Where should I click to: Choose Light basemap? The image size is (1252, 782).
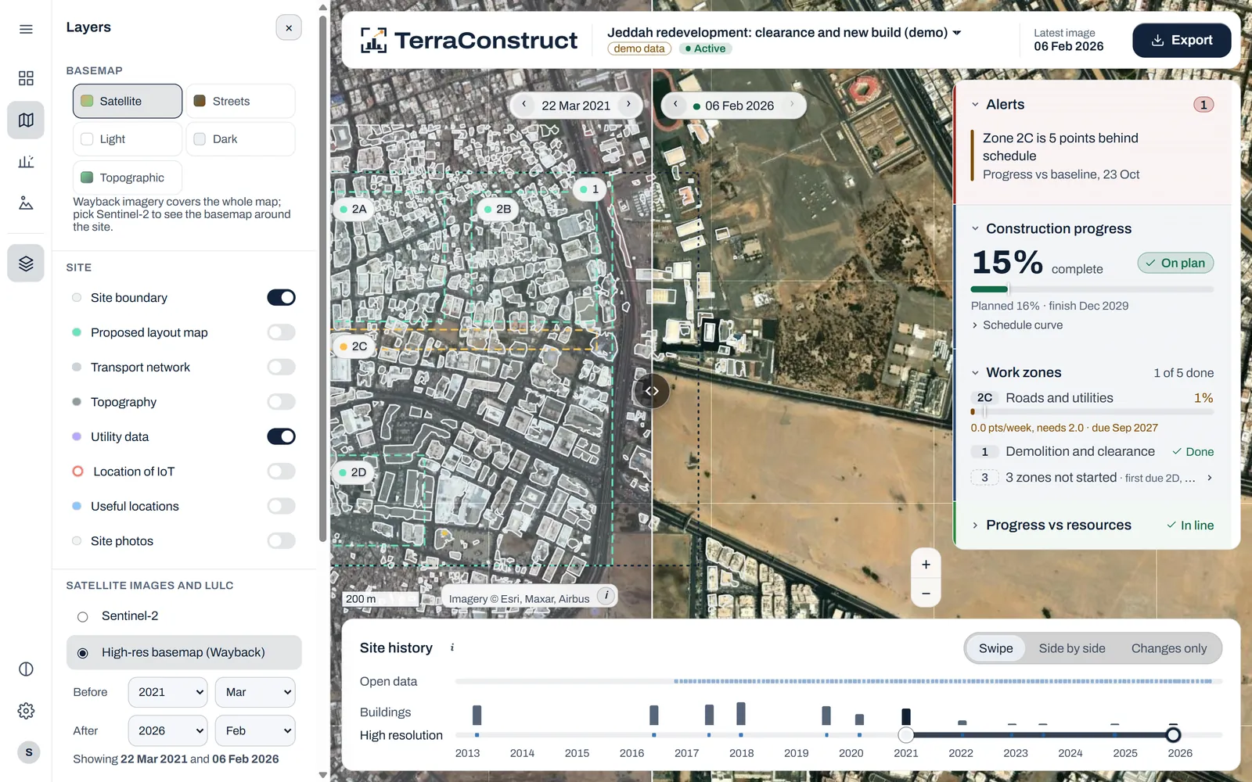pos(128,139)
